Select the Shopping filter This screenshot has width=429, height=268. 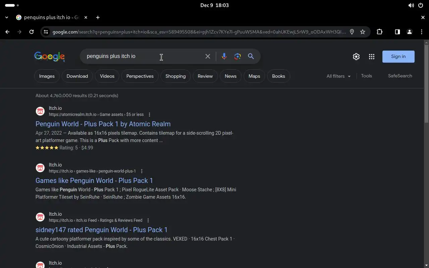176,76
